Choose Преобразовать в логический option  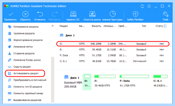[x=30, y=80]
